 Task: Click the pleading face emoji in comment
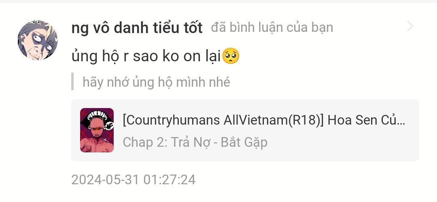coord(230,56)
